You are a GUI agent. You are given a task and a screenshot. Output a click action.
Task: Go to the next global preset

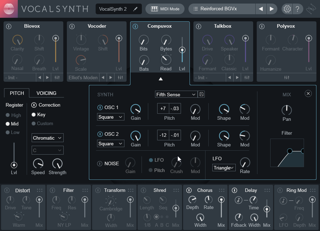coord(272,9)
